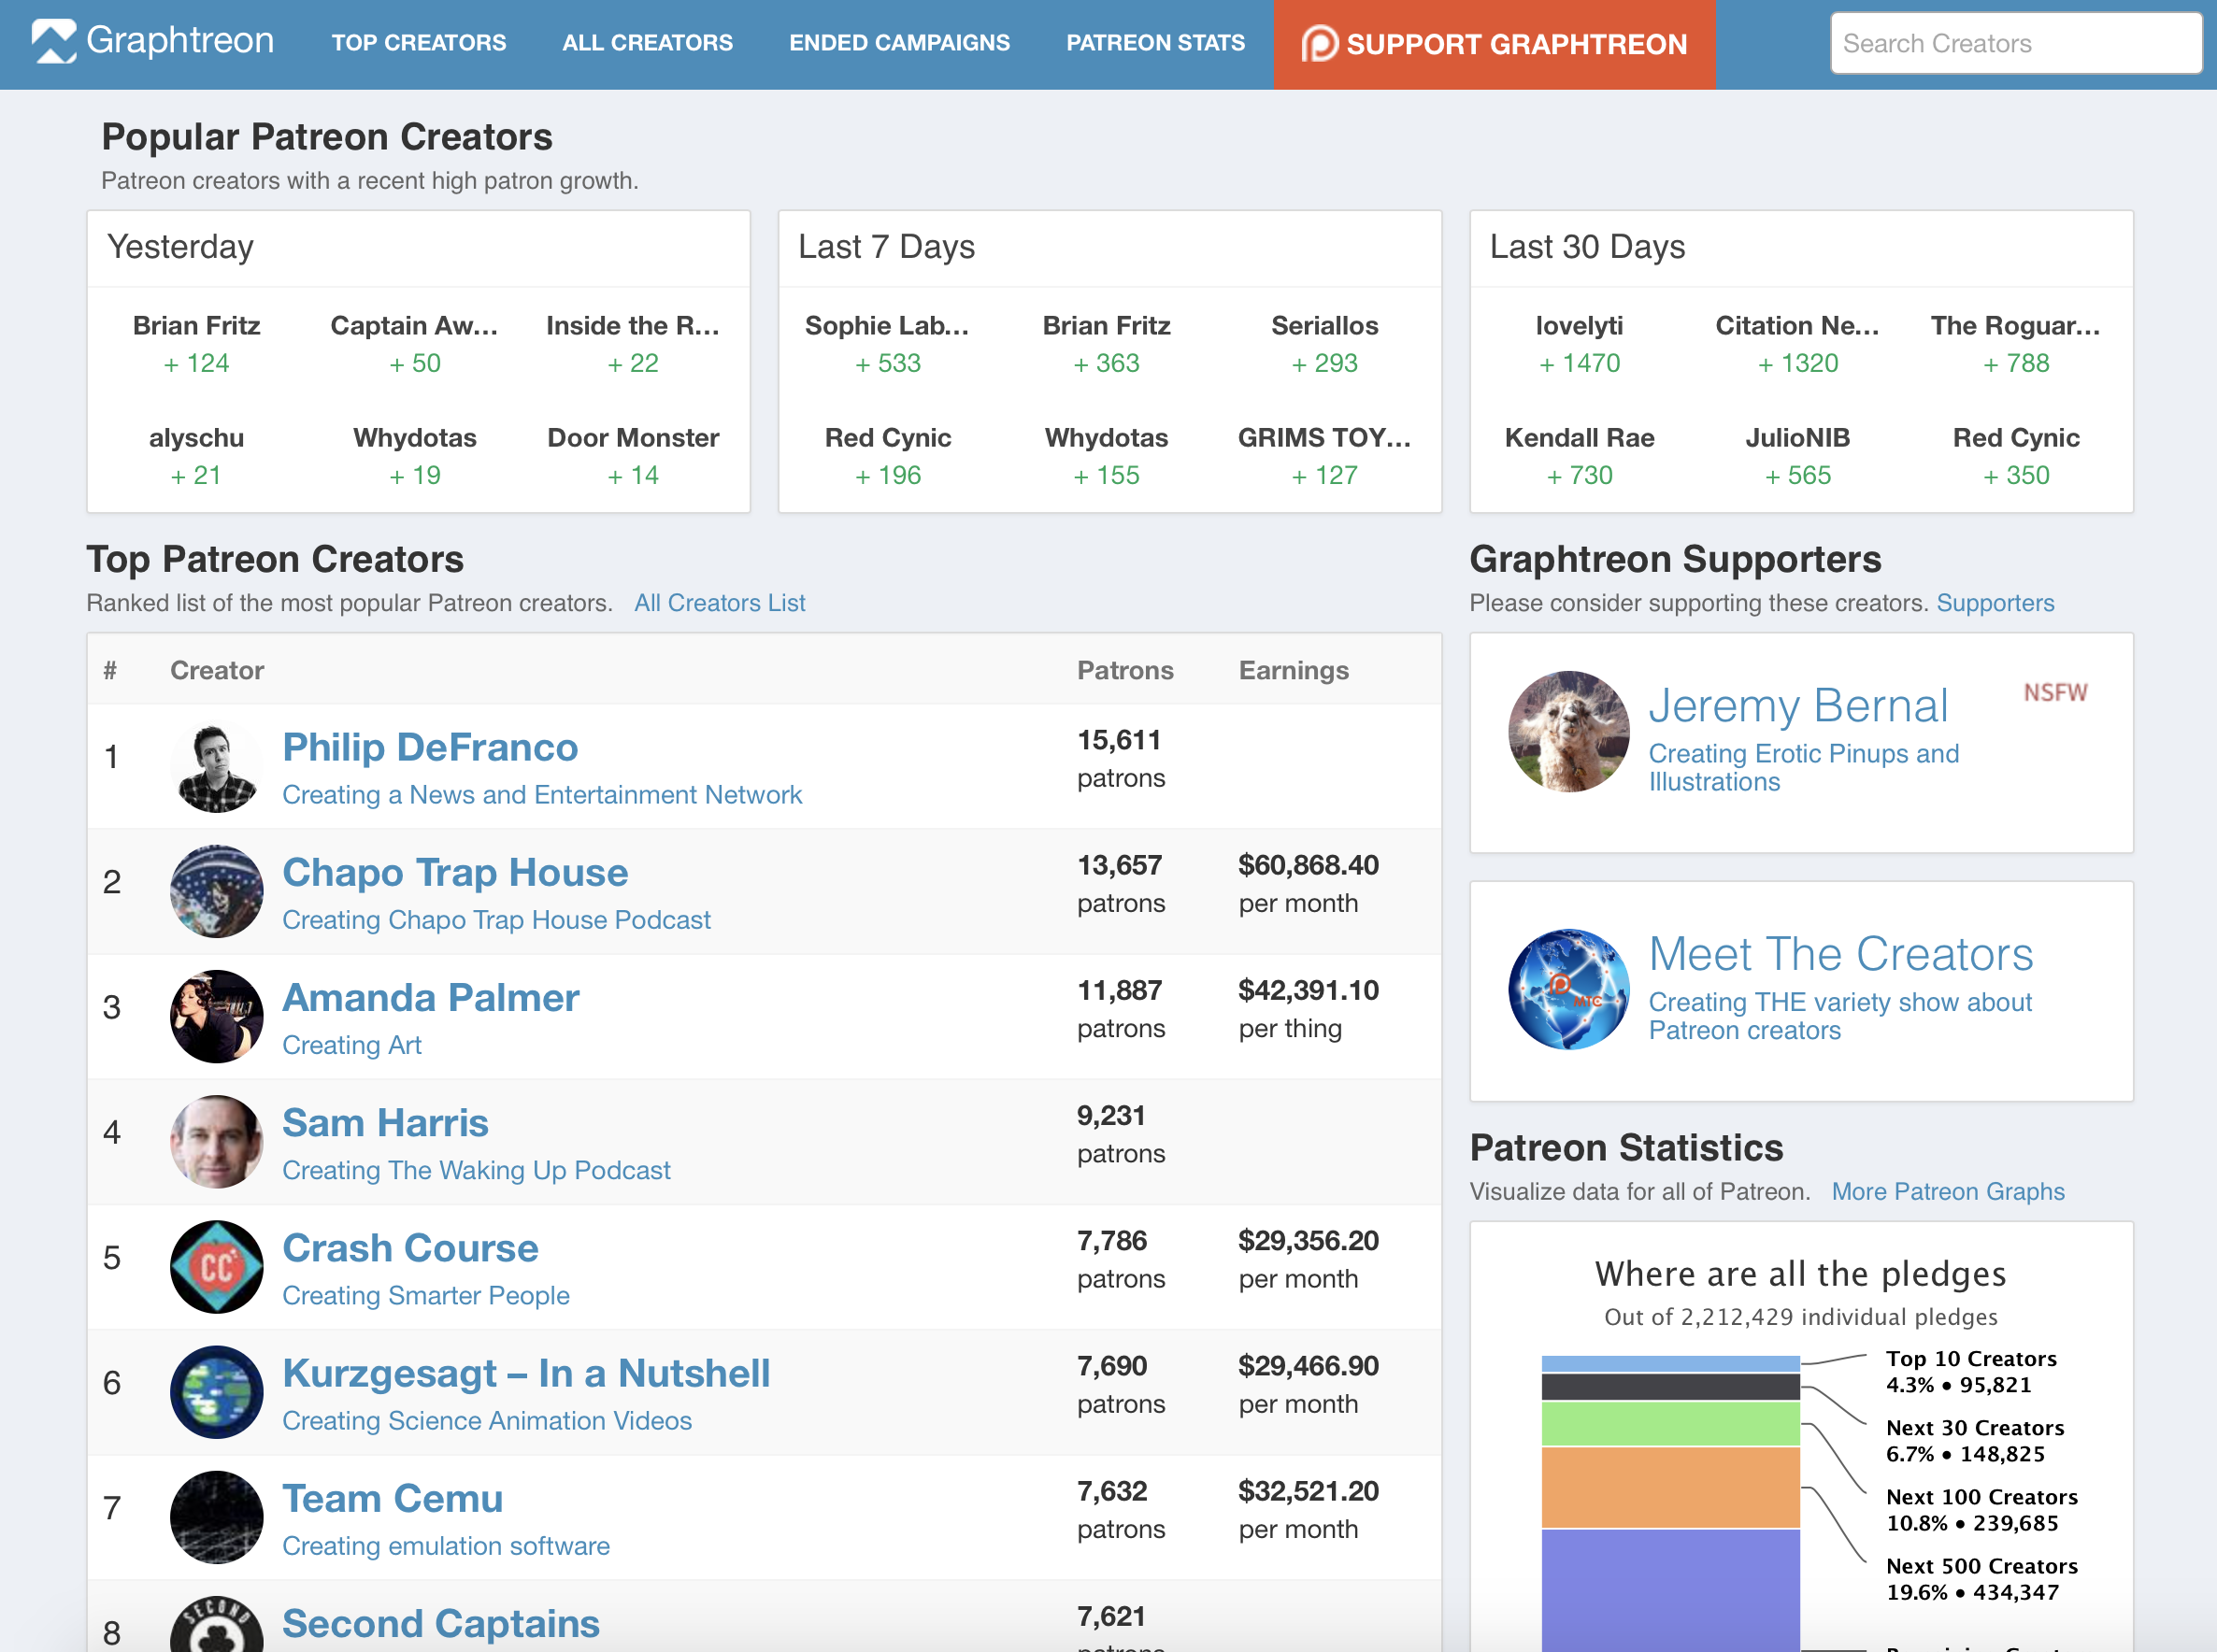Switch to Ended Campaigns
The height and width of the screenshot is (1652, 2217).
click(899, 42)
